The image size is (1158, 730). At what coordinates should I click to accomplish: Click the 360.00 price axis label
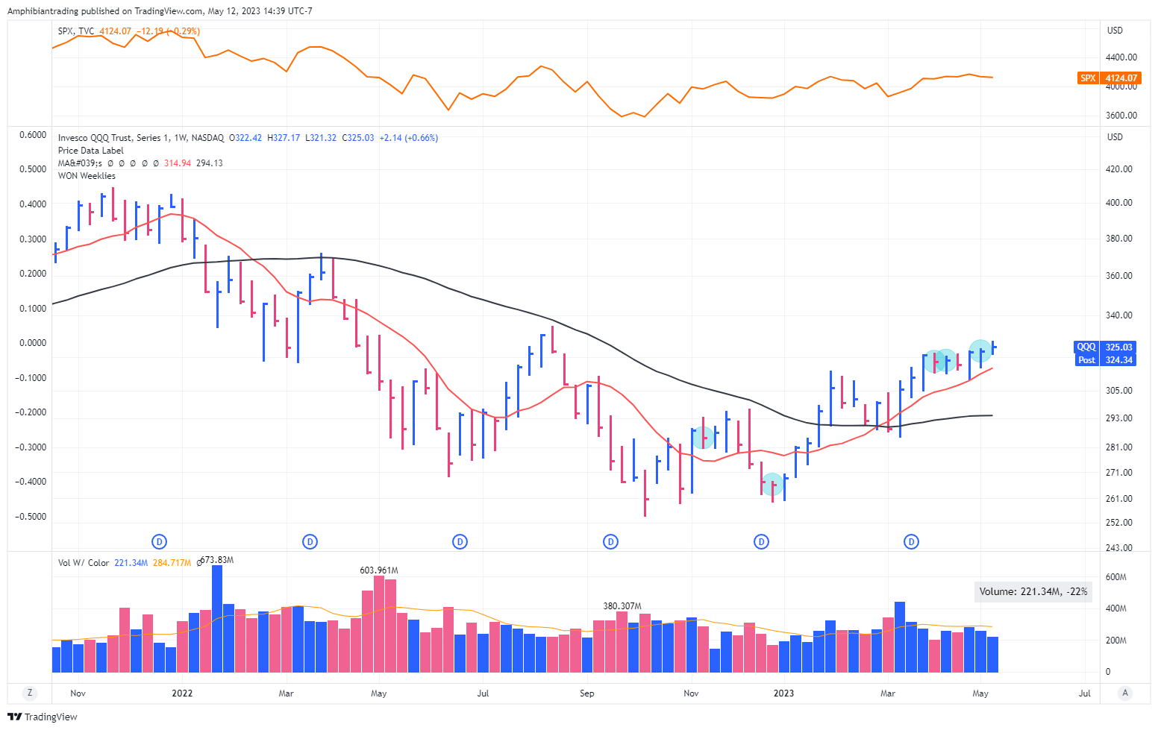[x=1119, y=276]
